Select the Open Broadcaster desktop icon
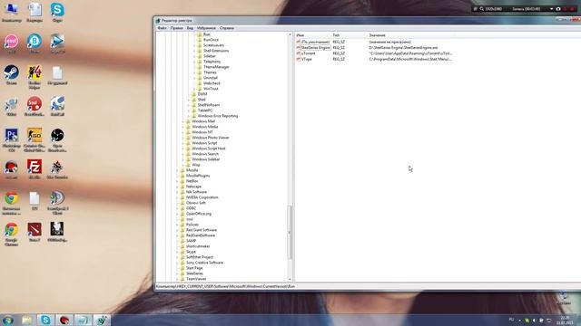 (x=57, y=139)
